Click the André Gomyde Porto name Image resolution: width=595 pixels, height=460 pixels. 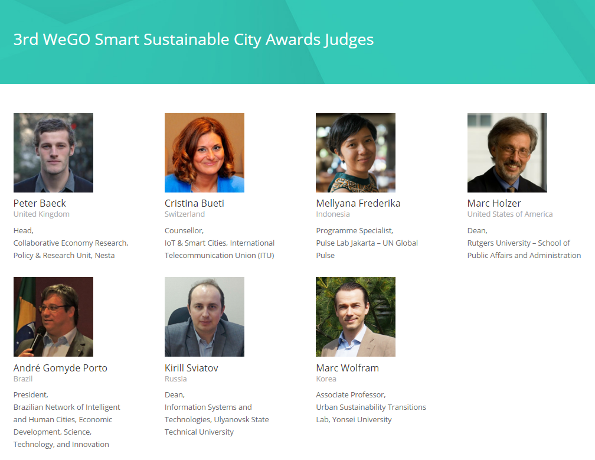(60, 368)
